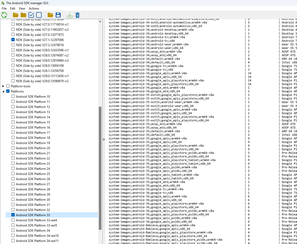Uncheck NDK V27.1.12297006 checkbox
This screenshot has height=244, width=297.
(x=13, y=40)
